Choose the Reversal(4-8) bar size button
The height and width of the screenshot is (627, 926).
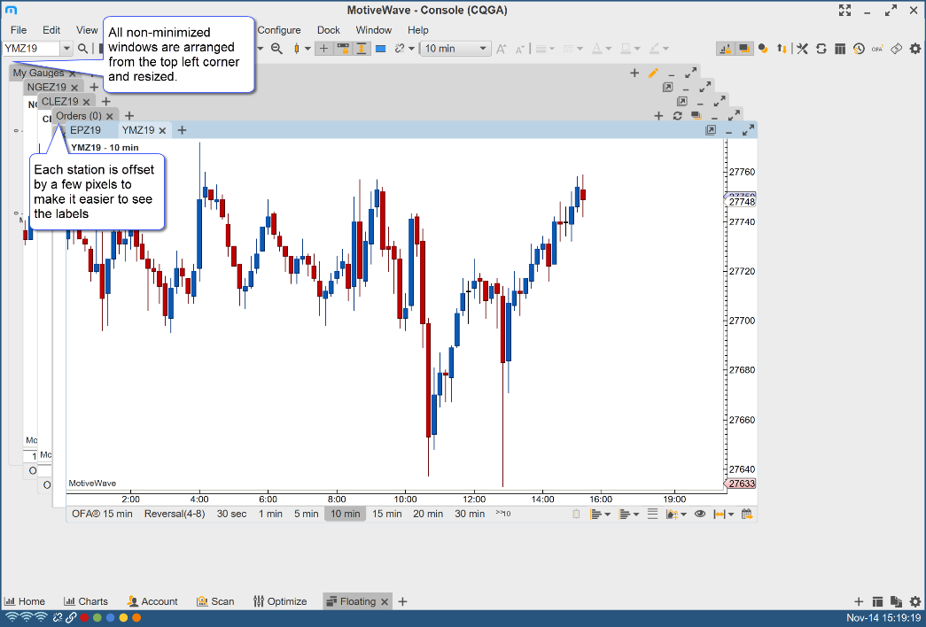(x=175, y=514)
